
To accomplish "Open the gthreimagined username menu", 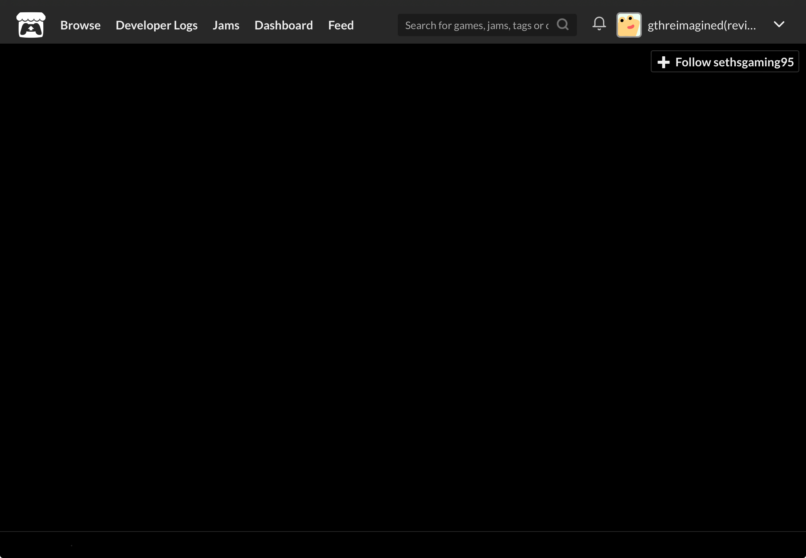I will pos(702,25).
